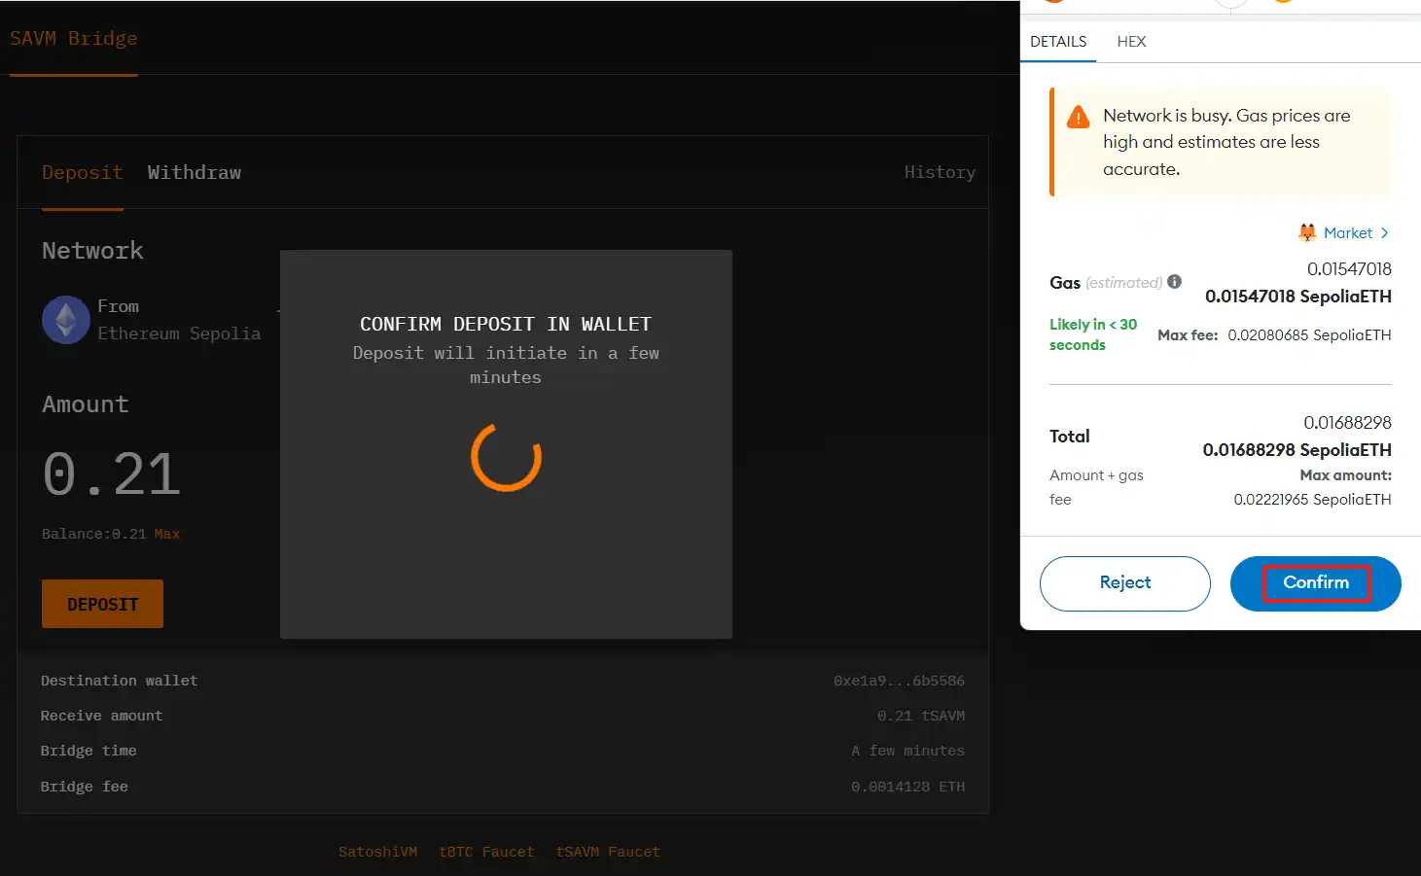Click the bold total 0.01688298 SepoliaETH
Viewport: 1421px width, 876px height.
pyautogui.click(x=1297, y=450)
